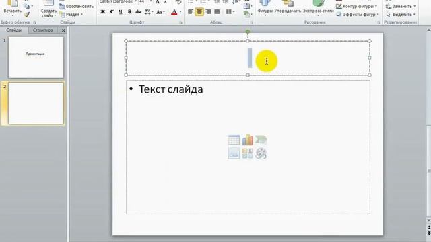Click the line spacing icon
The height and width of the screenshot is (242, 431).
click(x=236, y=2)
